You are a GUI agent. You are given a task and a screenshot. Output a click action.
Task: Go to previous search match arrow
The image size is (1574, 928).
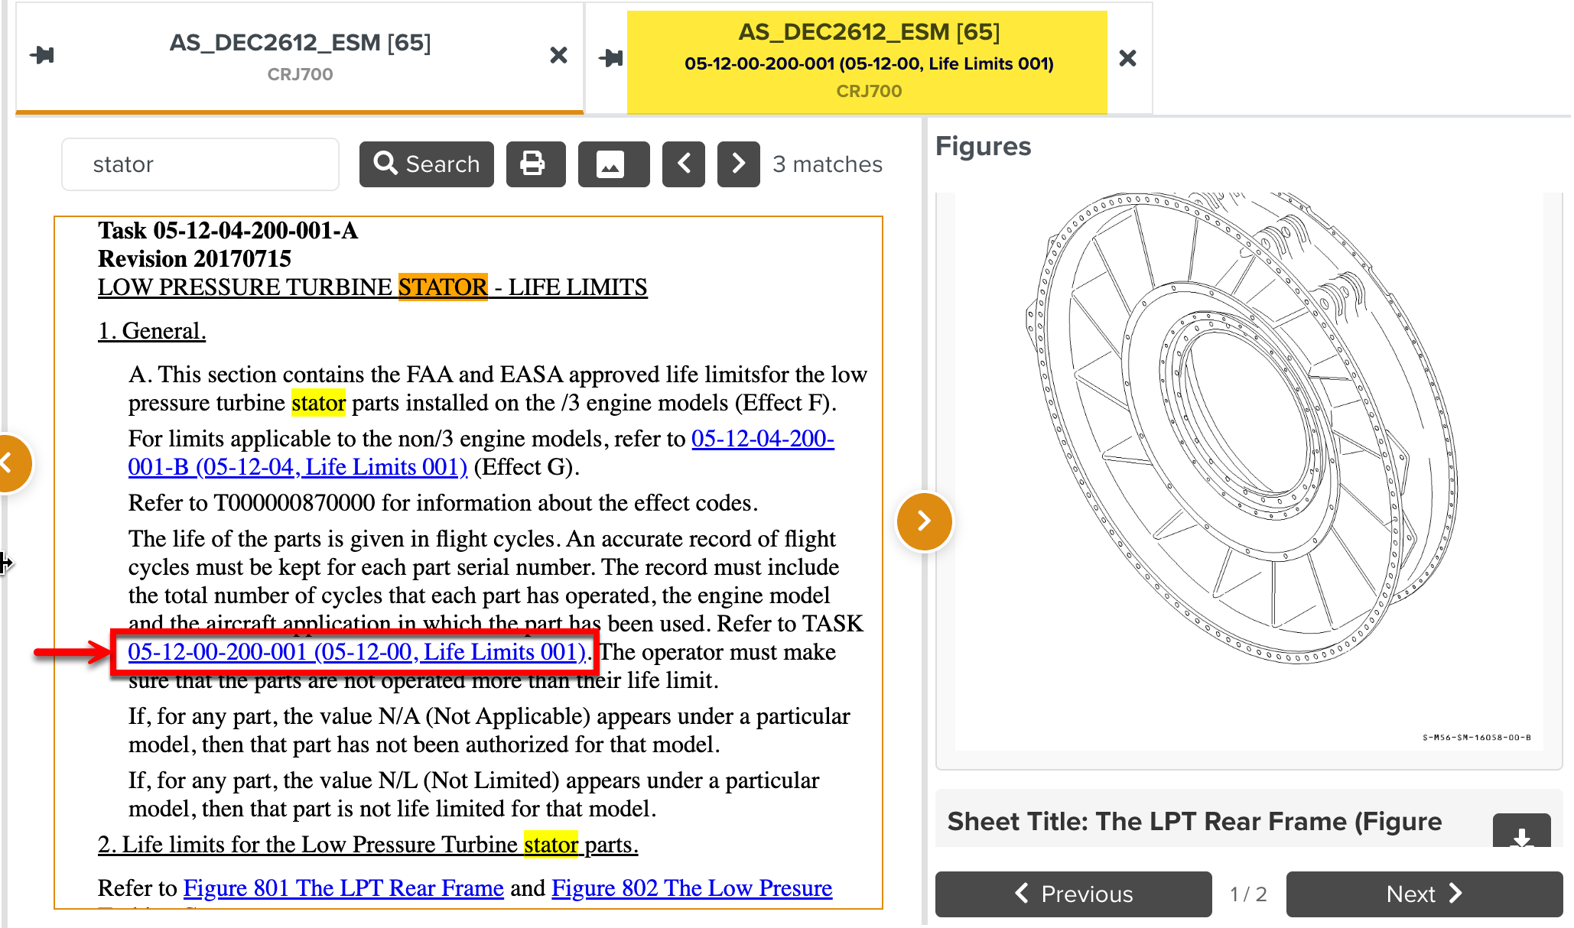pos(683,164)
